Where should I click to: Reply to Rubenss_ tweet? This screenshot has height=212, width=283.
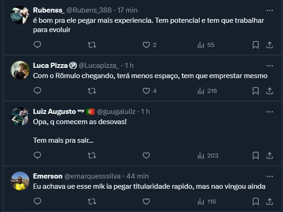tap(38, 45)
